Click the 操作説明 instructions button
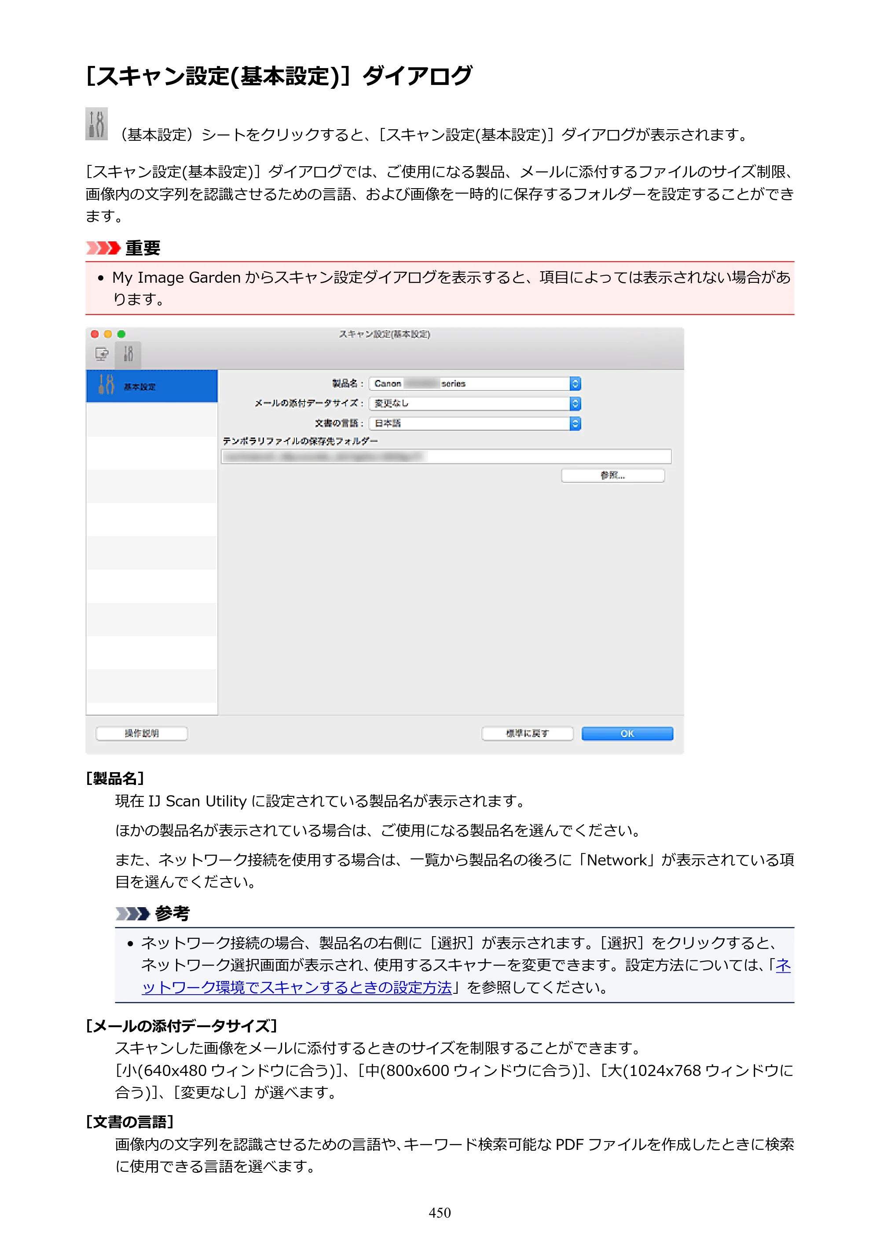 click(142, 733)
